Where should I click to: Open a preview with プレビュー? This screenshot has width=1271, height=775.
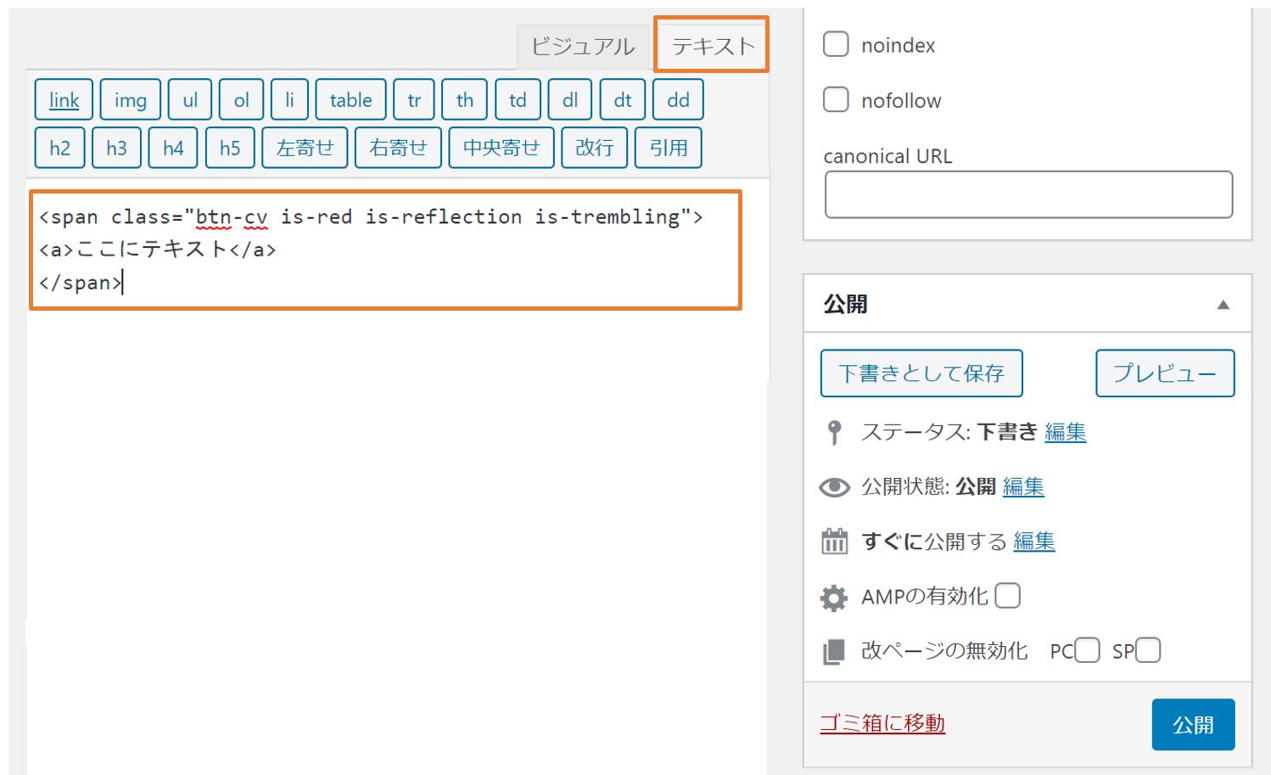pos(1165,373)
